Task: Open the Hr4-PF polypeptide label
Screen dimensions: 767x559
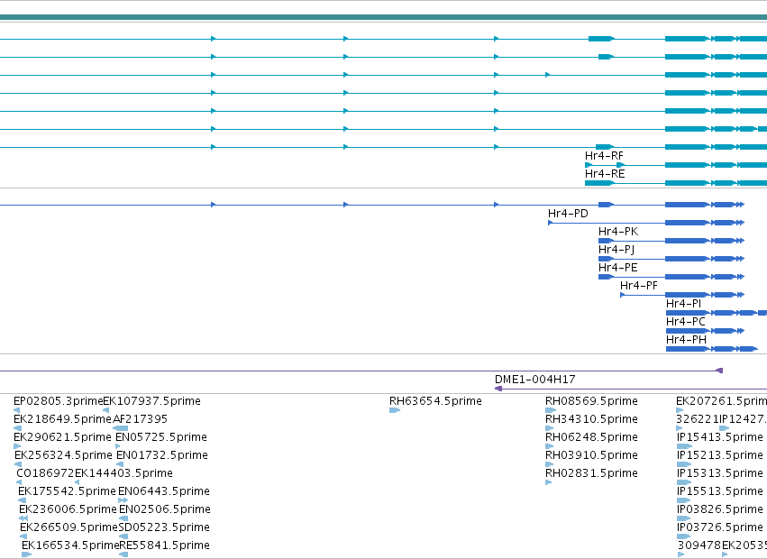Action: pyautogui.click(x=639, y=286)
